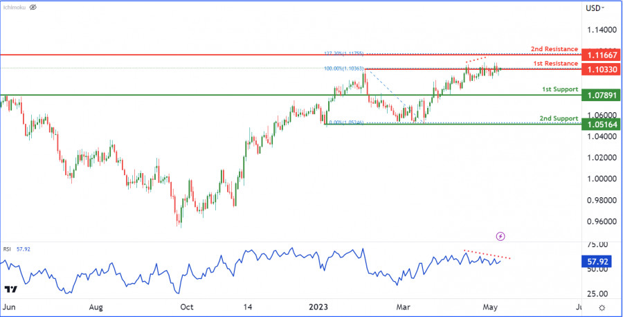The height and width of the screenshot is (317, 623).
Task: Click the TradingView logo
Action: 10,289
